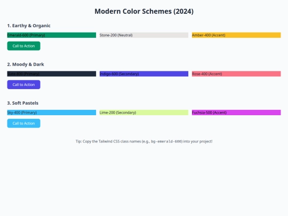The image size is (288, 216).
Task: Click the 3. Soft Pastels heading
Action: tap(23, 103)
